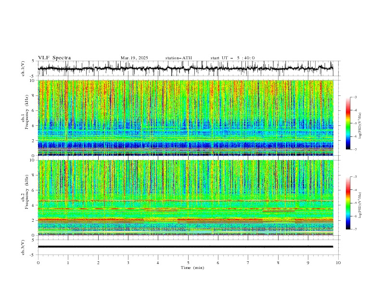381x295 pixels.
Task: Click the '-7' label on ch.2 colorbar
Action: (x=355, y=229)
